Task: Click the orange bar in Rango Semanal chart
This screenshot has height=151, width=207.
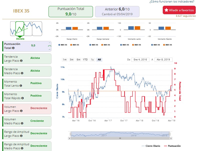Action: click(x=106, y=28)
